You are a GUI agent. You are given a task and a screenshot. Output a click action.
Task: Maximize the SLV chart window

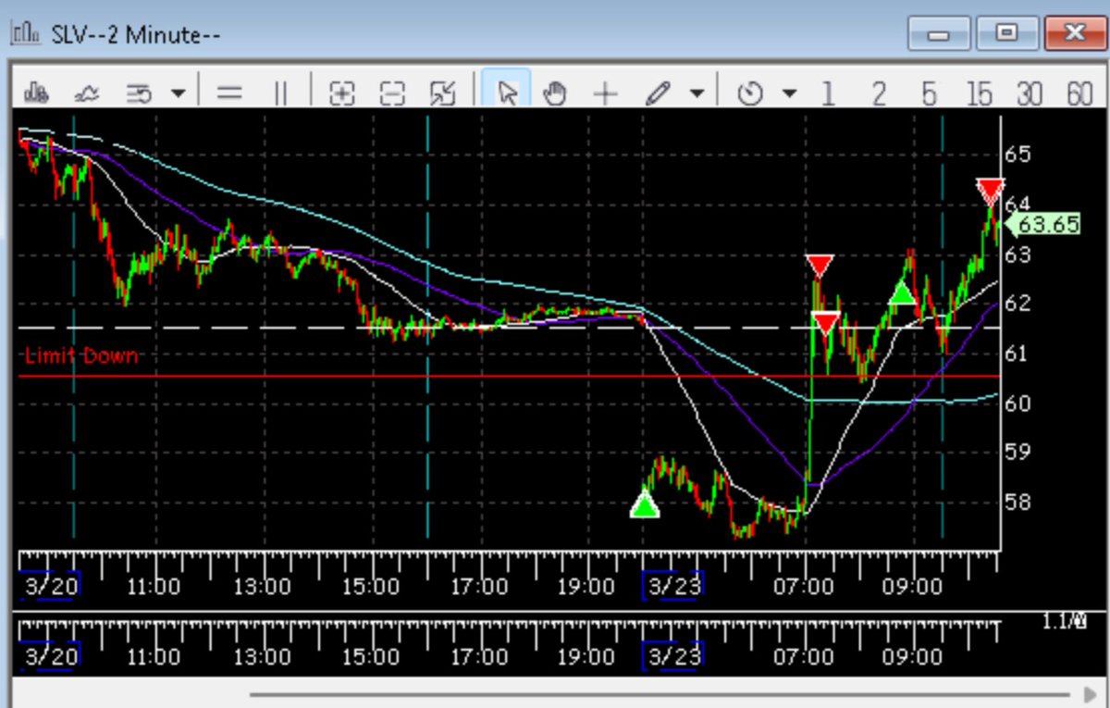point(1005,34)
